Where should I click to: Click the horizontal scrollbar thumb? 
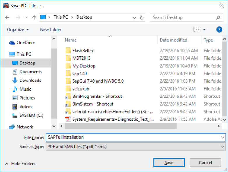(121, 126)
